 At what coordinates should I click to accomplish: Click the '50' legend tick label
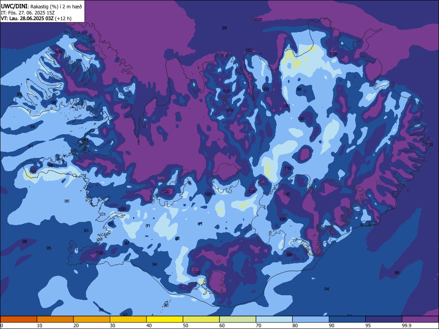[x=185, y=325]
